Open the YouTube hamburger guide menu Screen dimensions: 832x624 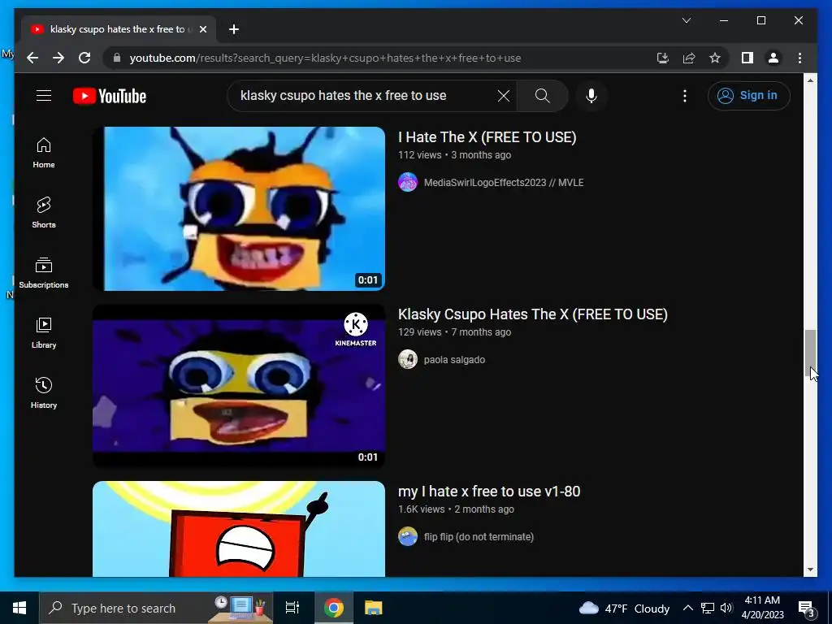click(x=44, y=96)
